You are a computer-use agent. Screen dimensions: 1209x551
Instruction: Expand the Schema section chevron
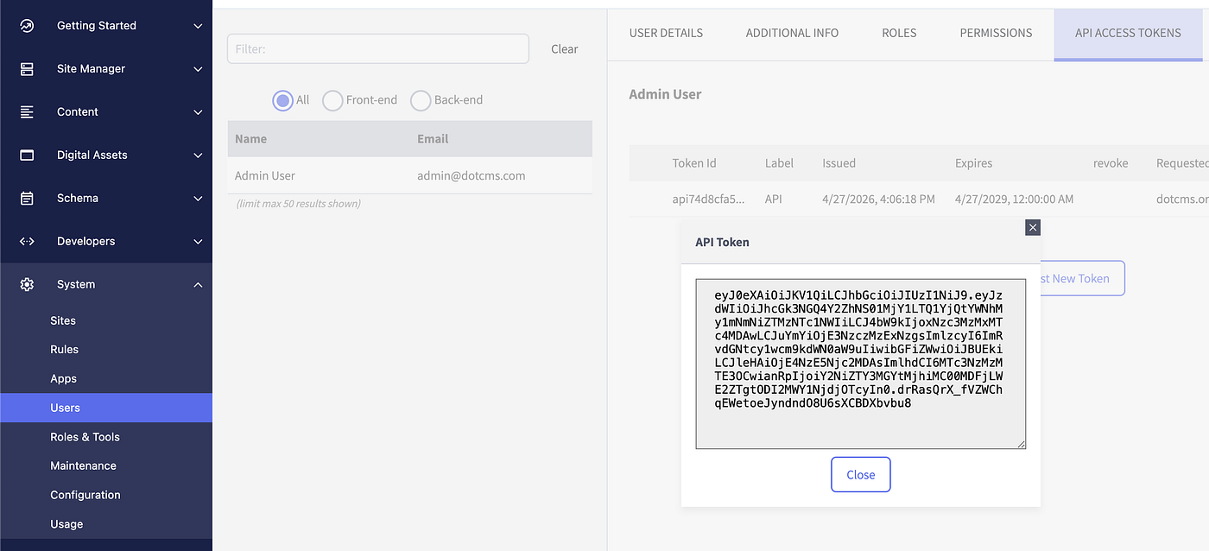tap(198, 199)
